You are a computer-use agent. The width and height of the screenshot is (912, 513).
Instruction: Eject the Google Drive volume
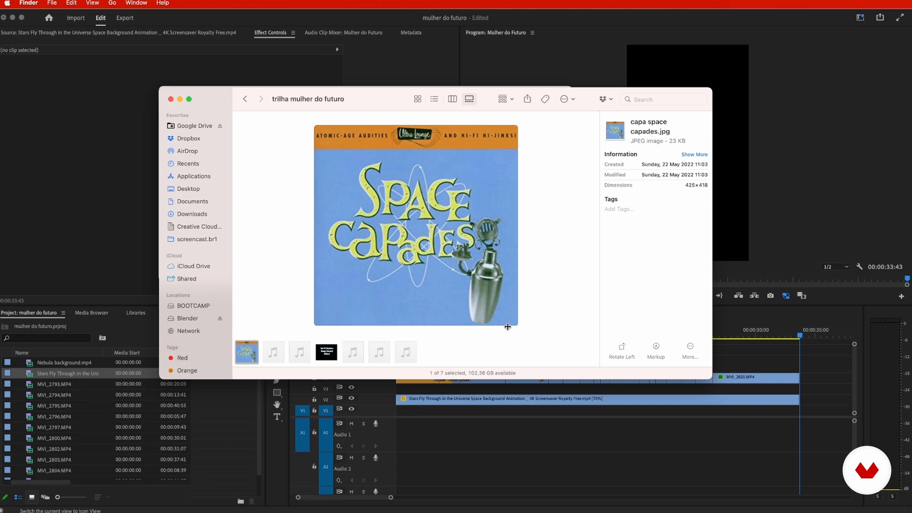(x=220, y=126)
